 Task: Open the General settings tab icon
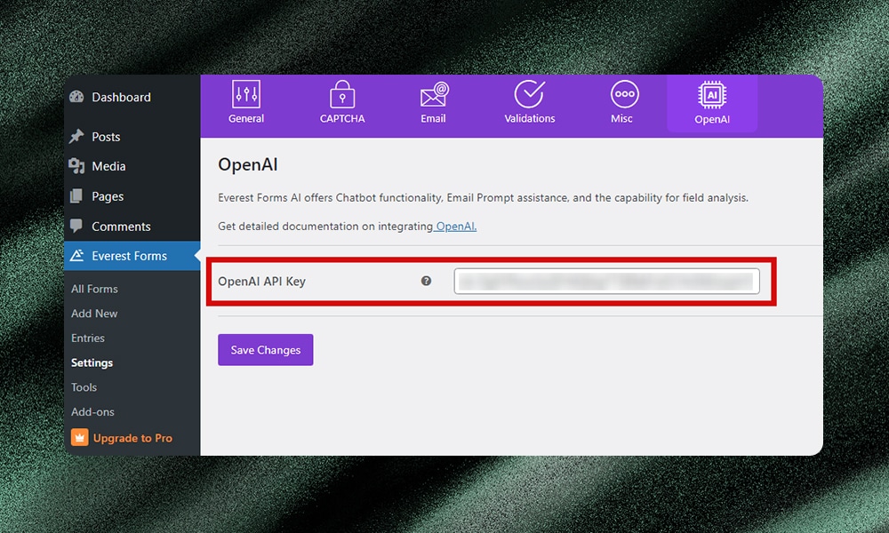click(x=246, y=96)
